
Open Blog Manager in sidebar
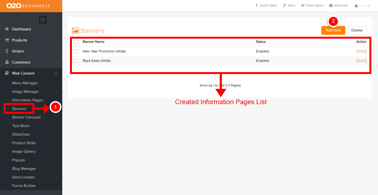point(24,168)
